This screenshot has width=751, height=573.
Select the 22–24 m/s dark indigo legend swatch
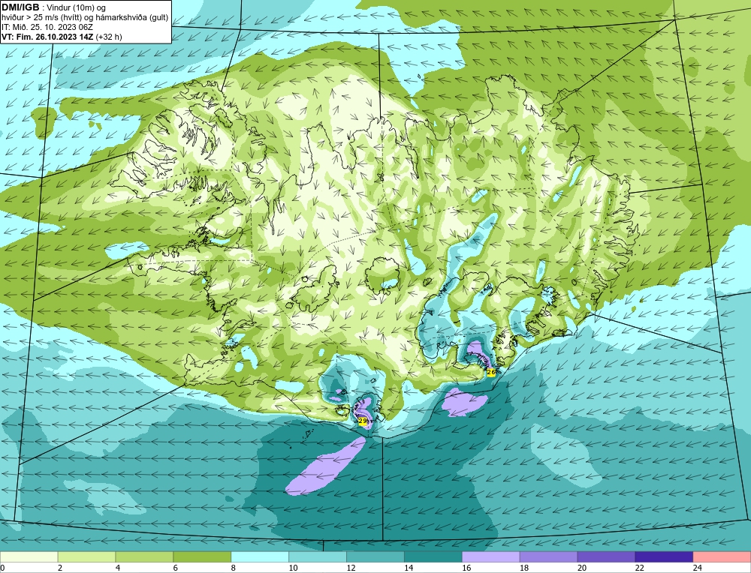(x=664, y=557)
